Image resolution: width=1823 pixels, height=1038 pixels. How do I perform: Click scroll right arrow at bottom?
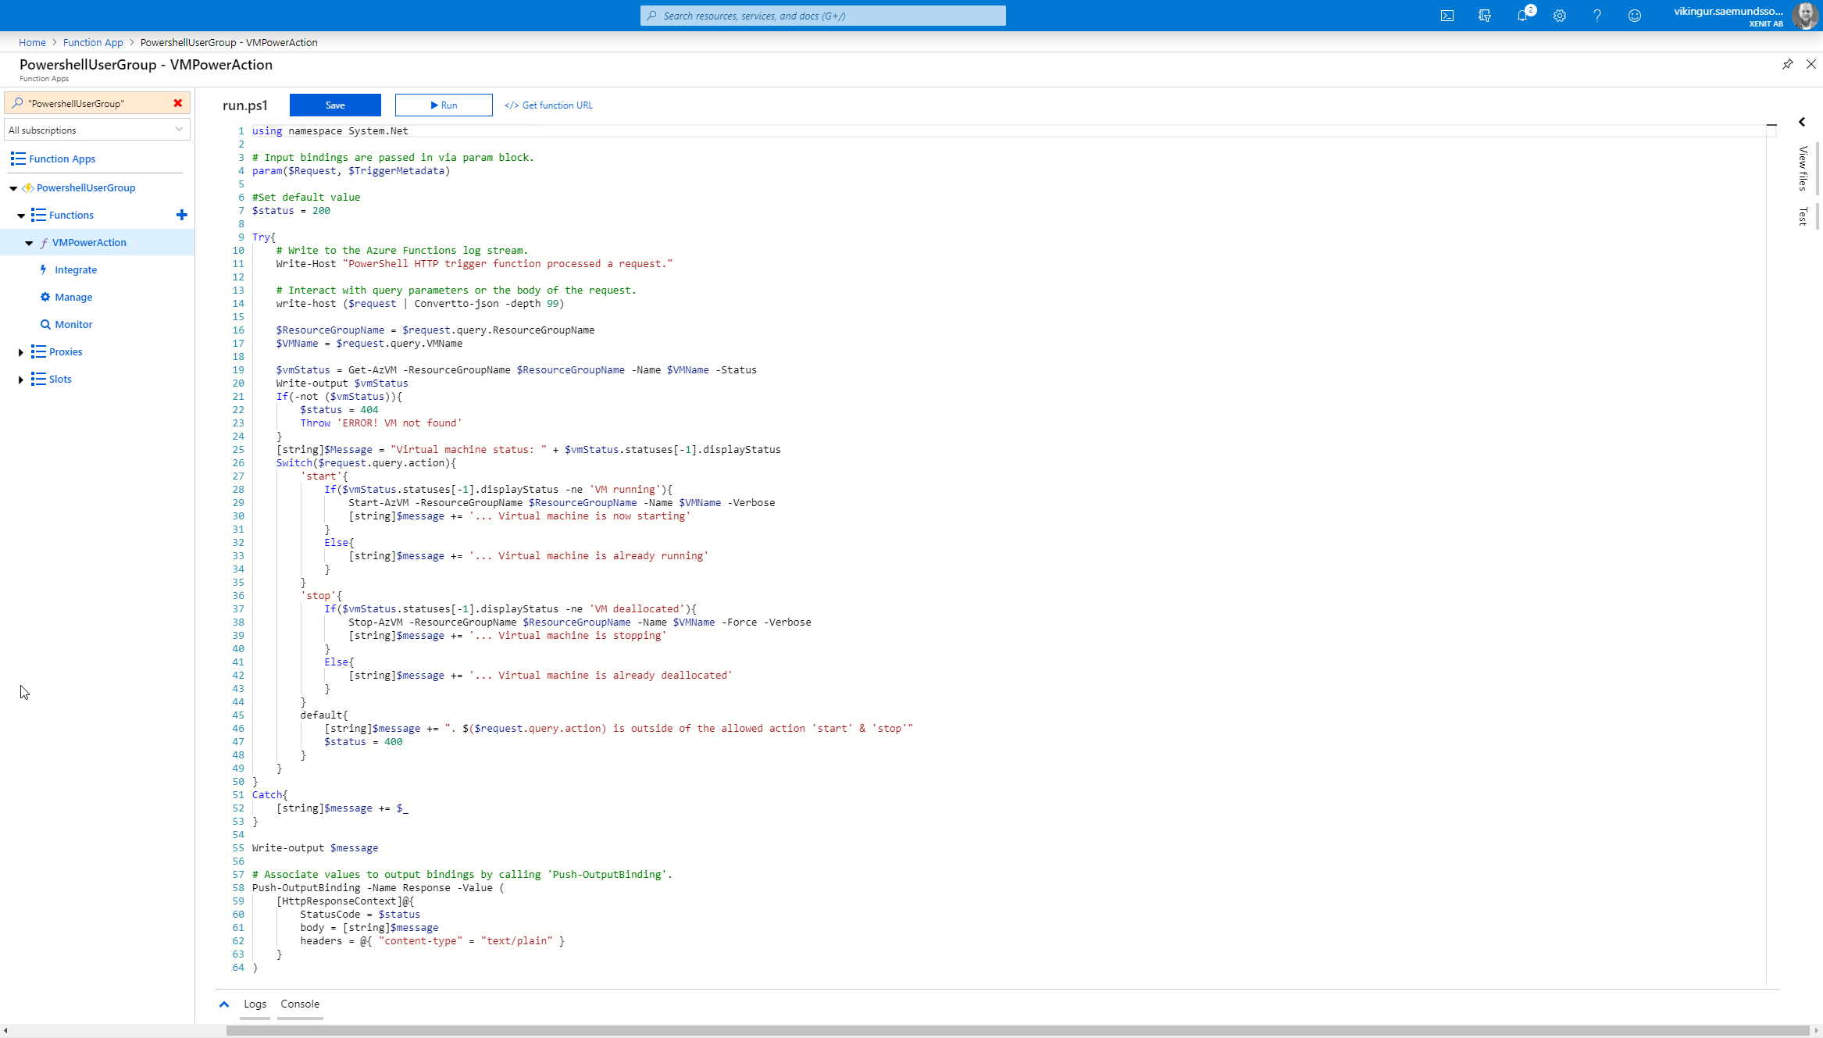[1816, 1031]
